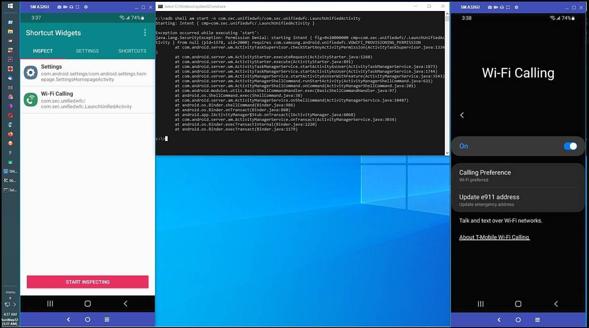The image size is (589, 328).
Task: Click back arrow in left mirror bottom bar
Action: click(69, 320)
